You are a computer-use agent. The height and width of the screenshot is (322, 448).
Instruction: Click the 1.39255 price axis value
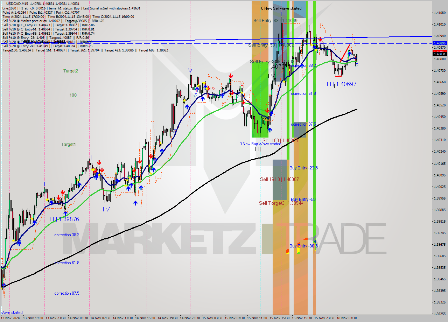[x=440, y=314]
